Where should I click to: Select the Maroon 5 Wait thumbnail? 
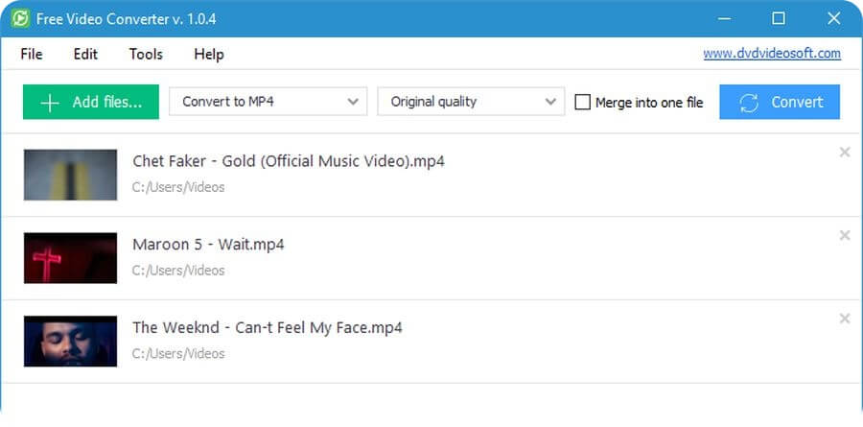click(70, 258)
